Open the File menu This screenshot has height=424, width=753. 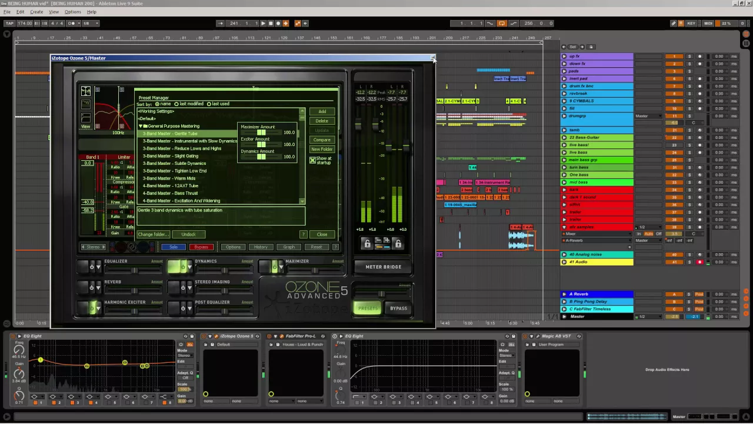point(7,12)
